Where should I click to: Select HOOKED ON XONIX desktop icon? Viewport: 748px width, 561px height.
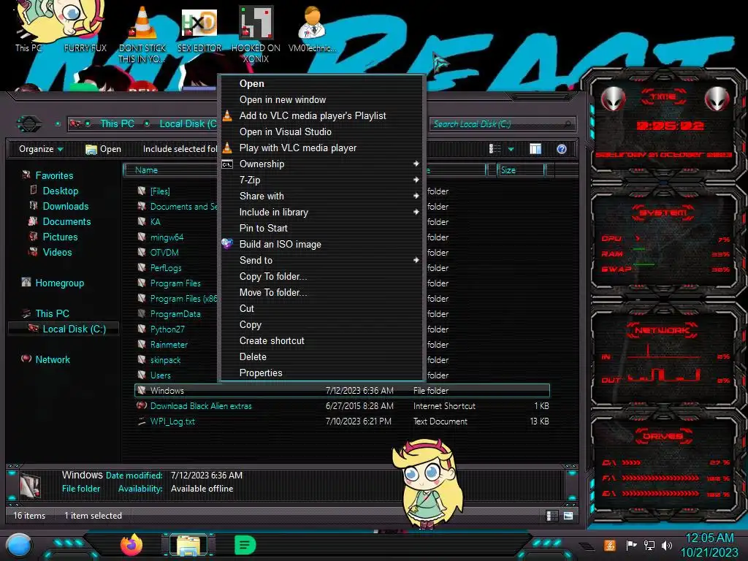(x=256, y=34)
